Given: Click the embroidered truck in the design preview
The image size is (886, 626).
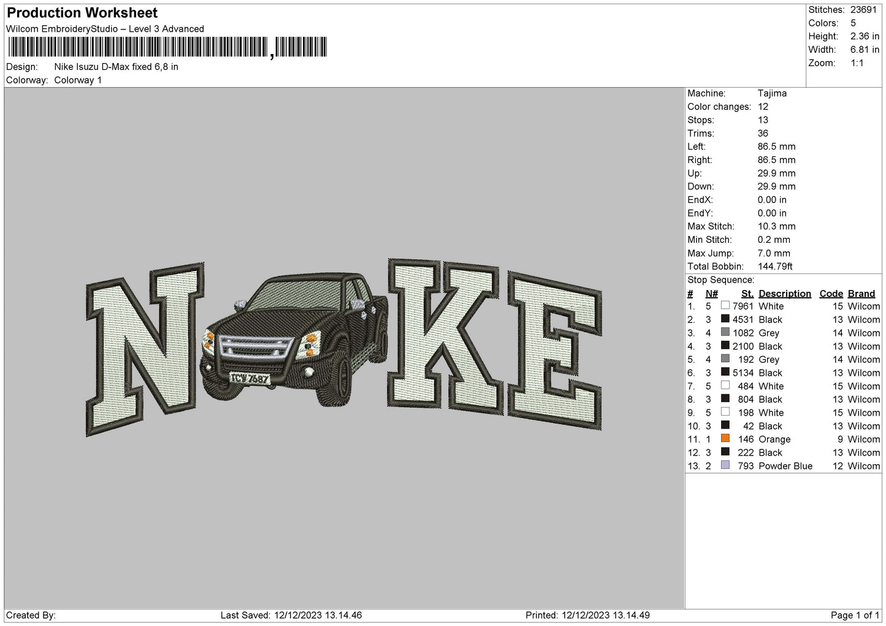Looking at the screenshot, I should point(295,340).
